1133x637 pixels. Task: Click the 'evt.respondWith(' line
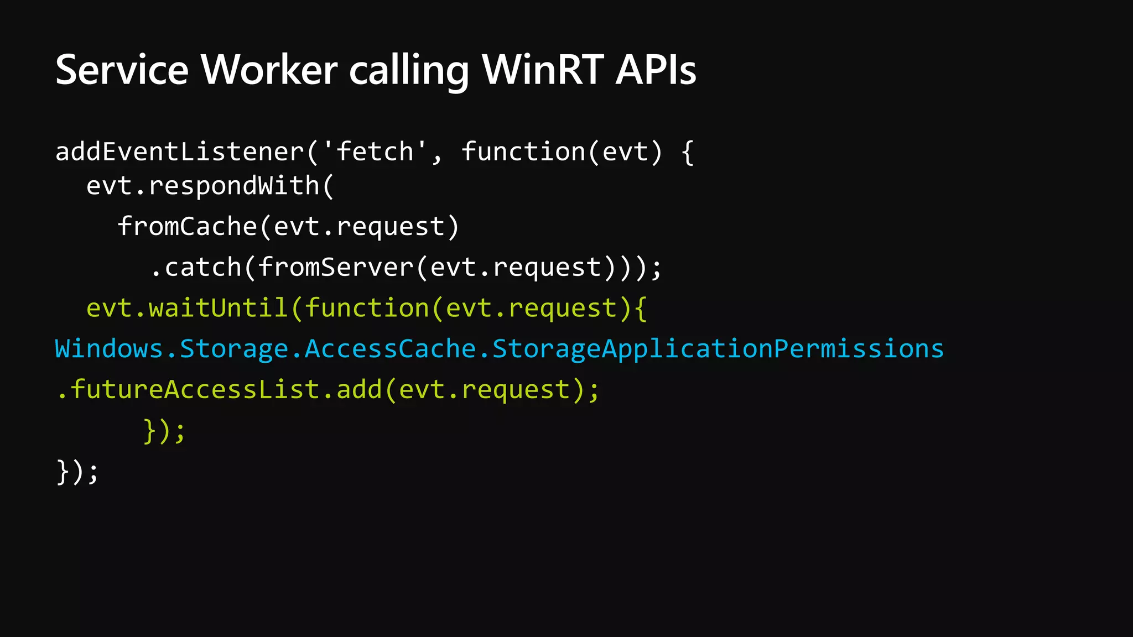click(210, 186)
